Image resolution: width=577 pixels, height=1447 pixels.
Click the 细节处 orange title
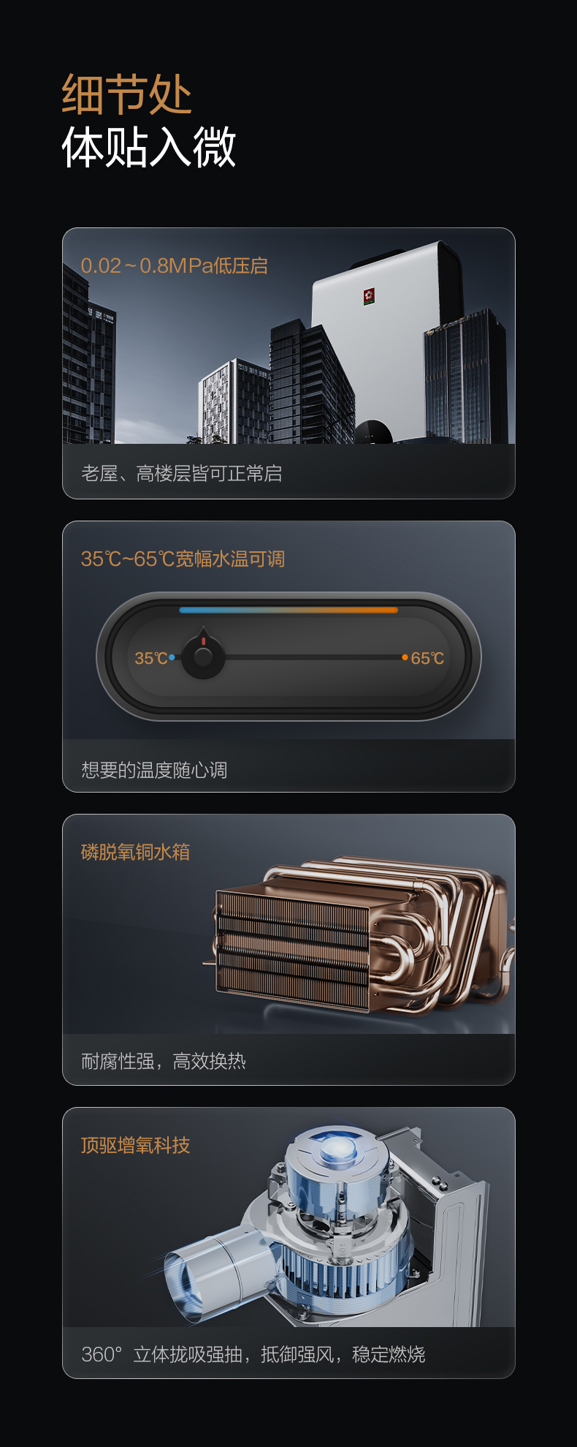point(126,94)
